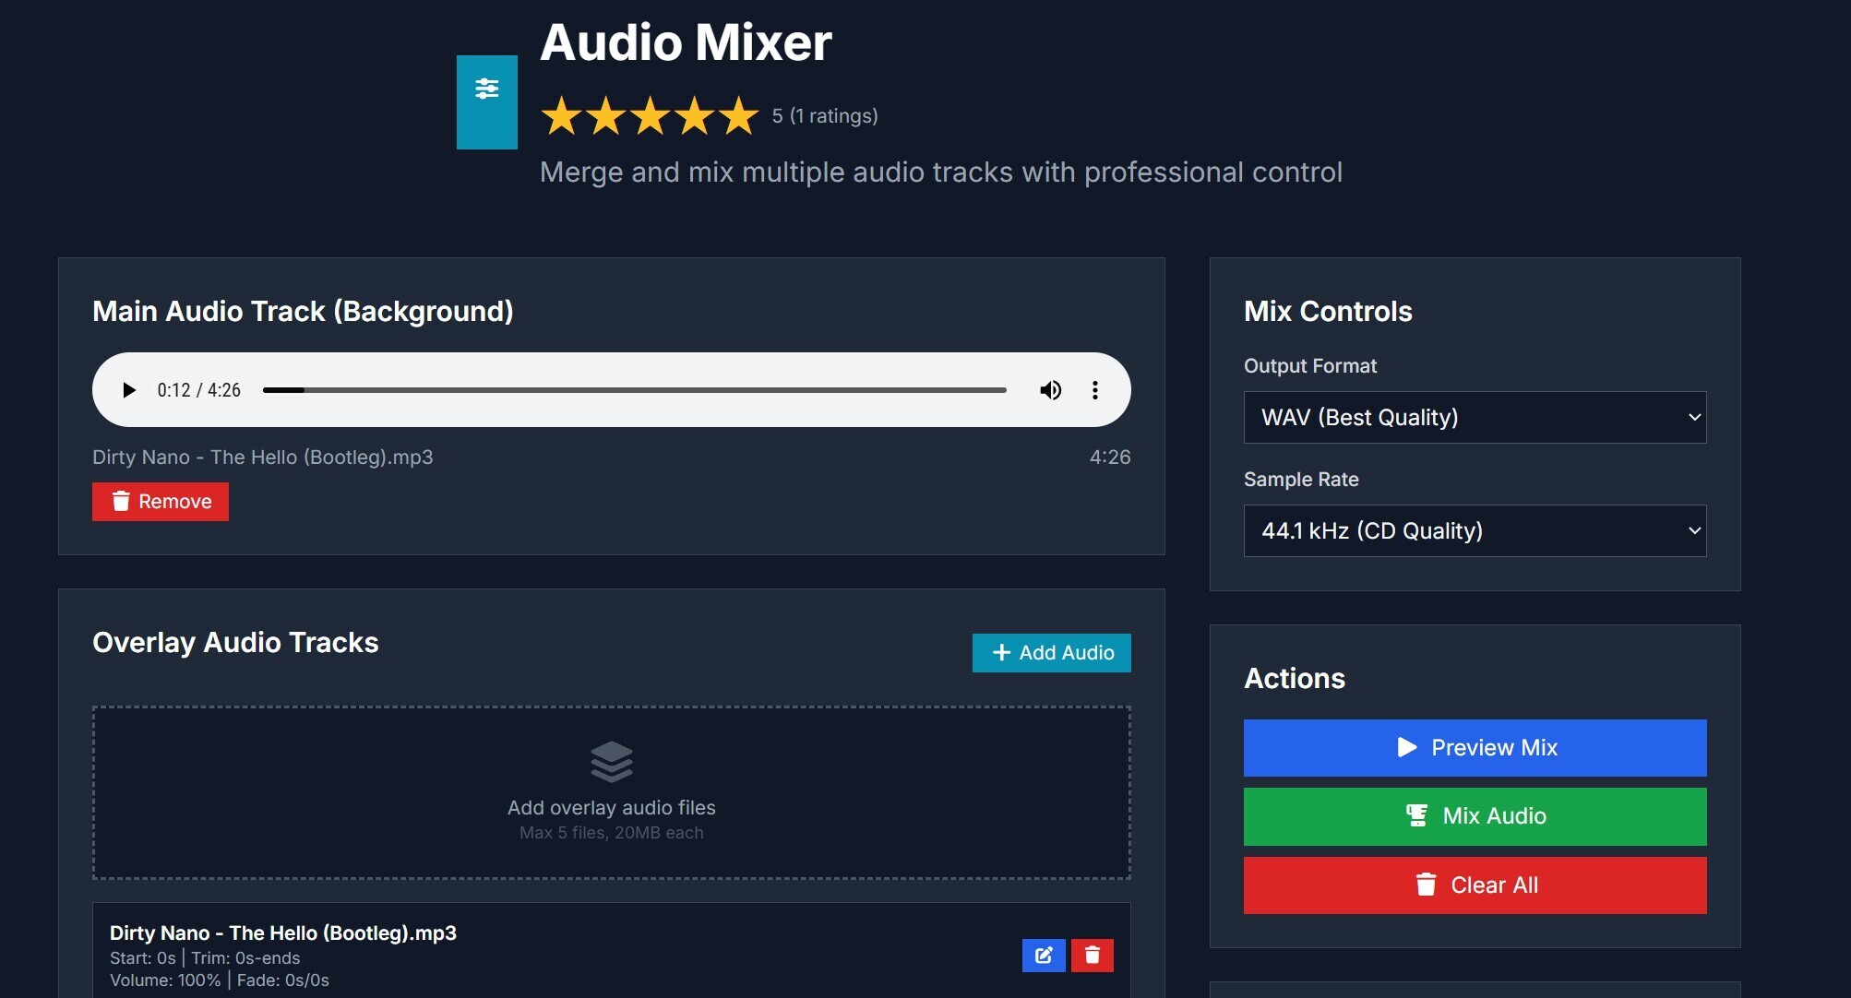Image resolution: width=1851 pixels, height=998 pixels.
Task: Edit the Dirty Nano overlay track
Action: (x=1044, y=956)
